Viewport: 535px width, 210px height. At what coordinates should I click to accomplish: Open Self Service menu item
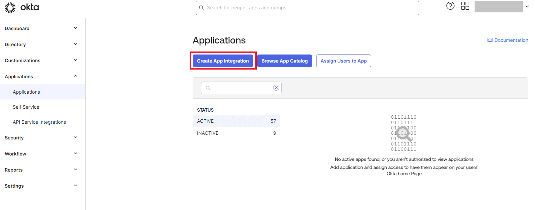26,107
